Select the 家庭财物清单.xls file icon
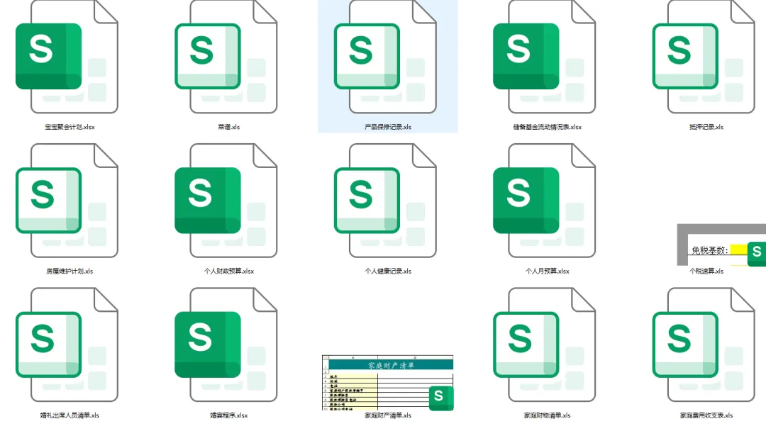Image resolution: width=766 pixels, height=431 pixels. tap(545, 345)
